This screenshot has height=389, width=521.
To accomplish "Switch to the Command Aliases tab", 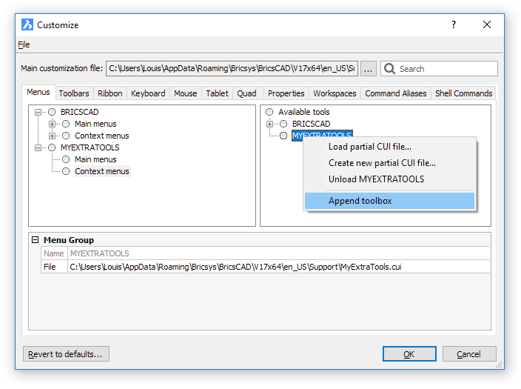I will pos(395,93).
